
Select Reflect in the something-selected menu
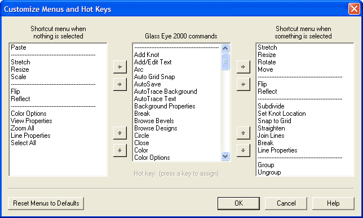coord(267,91)
